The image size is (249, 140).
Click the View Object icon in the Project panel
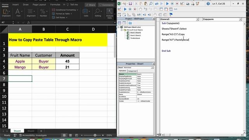(124, 23)
